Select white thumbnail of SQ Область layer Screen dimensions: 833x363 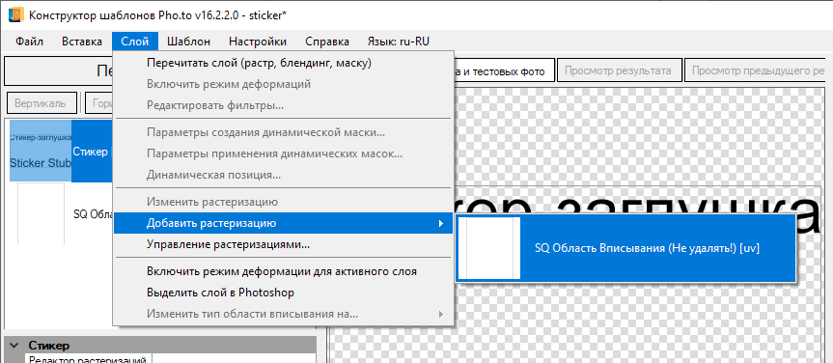click(41, 213)
